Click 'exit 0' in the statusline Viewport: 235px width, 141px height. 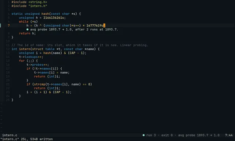click(x=167, y=135)
